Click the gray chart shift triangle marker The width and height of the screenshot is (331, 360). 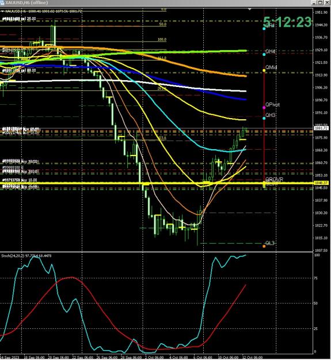point(250,9)
